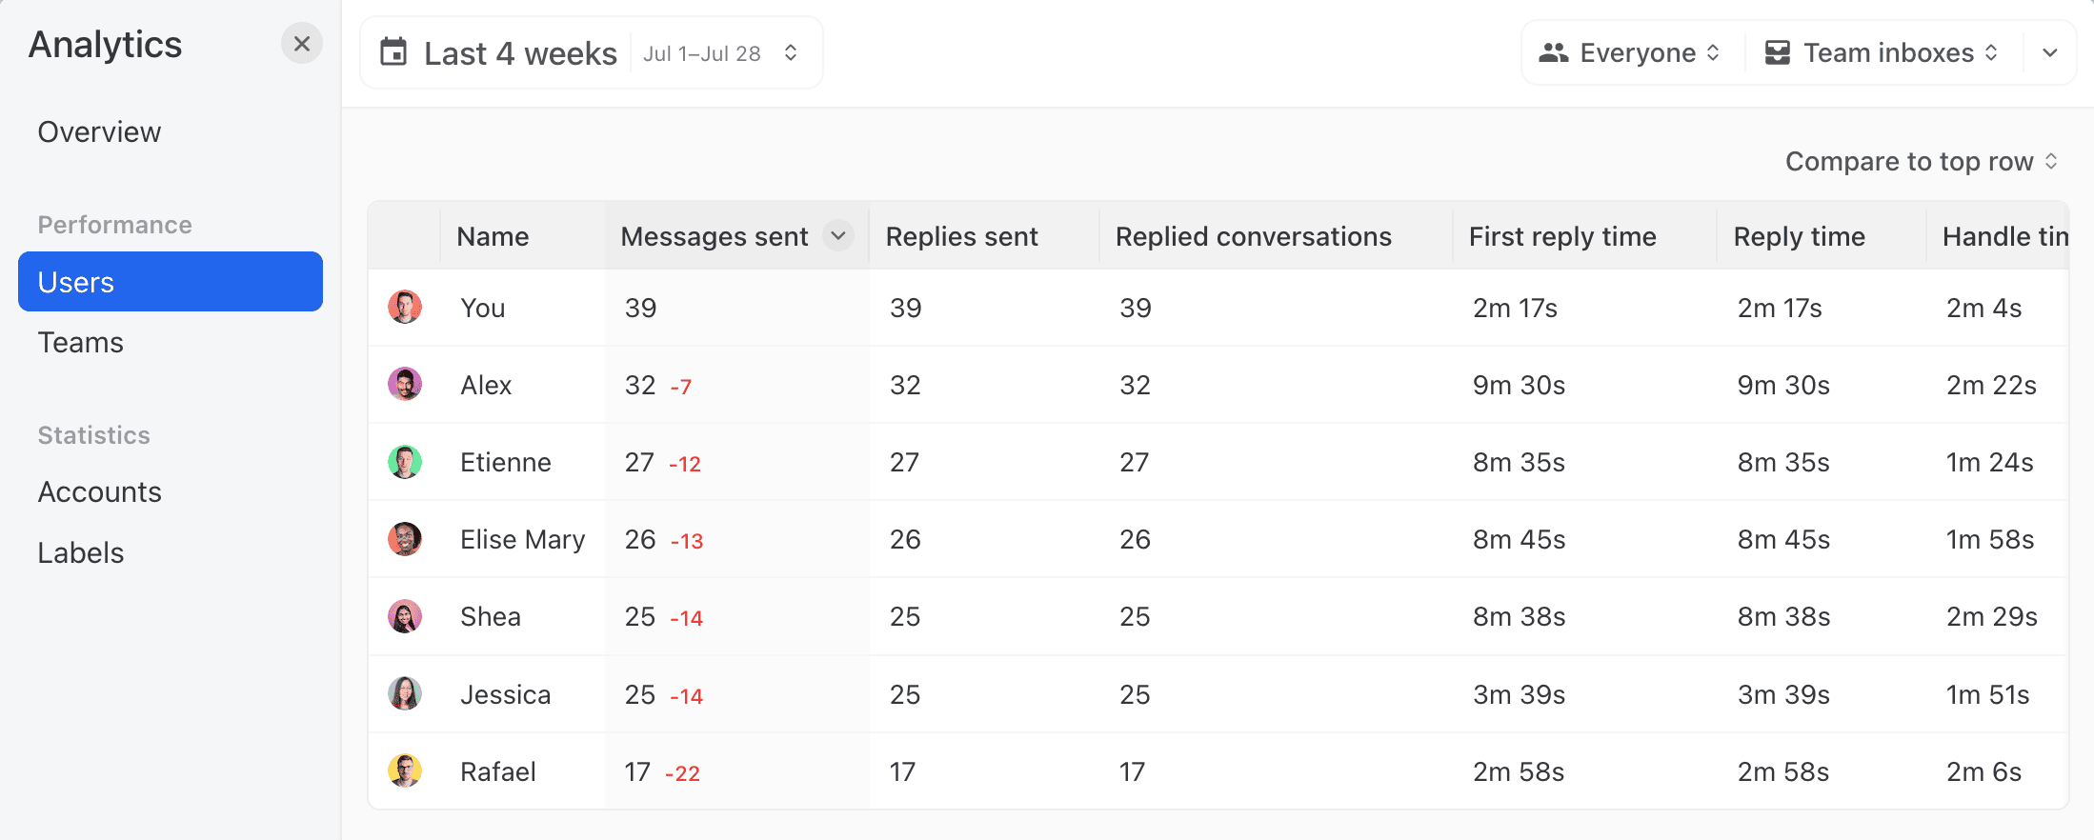Open the Last 4 weeks date range selector

[x=591, y=52]
